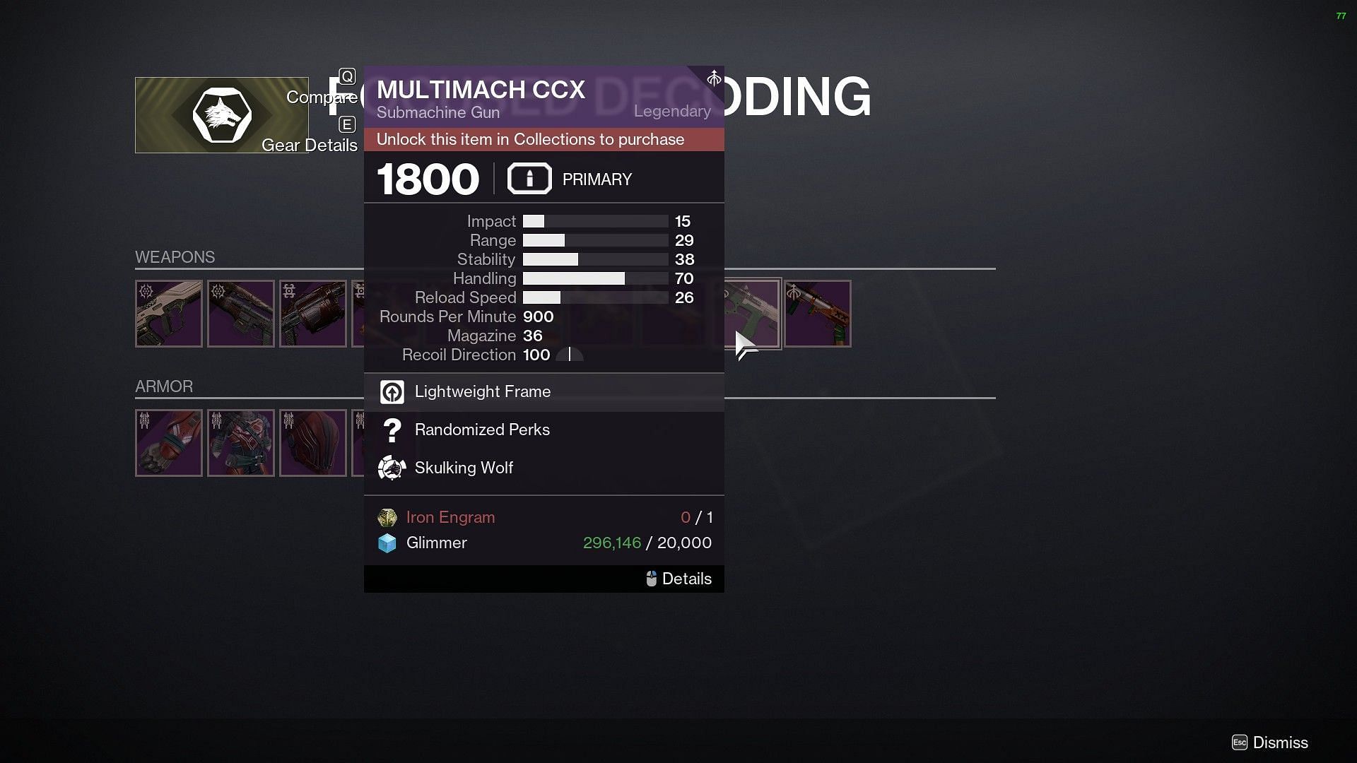This screenshot has width=1357, height=763.
Task: Click the Skulking Wolf perk icon
Action: point(391,468)
